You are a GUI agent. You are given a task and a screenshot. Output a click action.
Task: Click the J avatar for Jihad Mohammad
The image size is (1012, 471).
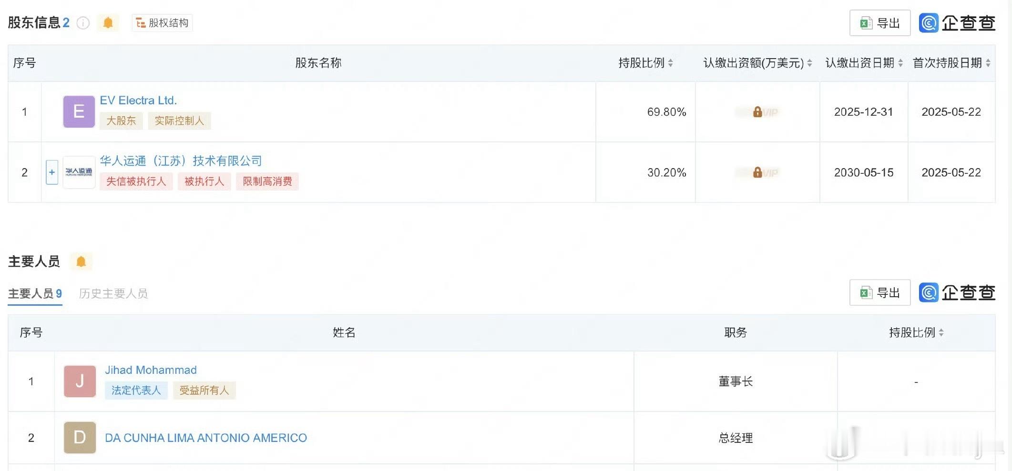[80, 381]
